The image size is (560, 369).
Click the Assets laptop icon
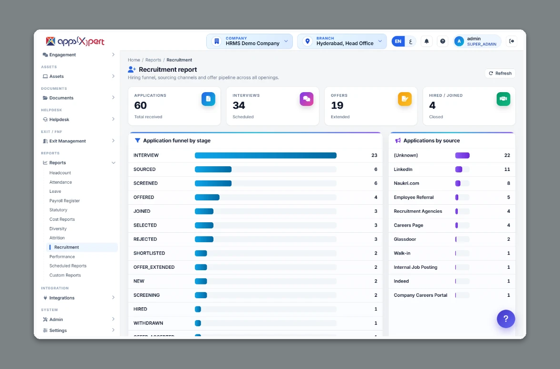pyautogui.click(x=45, y=76)
